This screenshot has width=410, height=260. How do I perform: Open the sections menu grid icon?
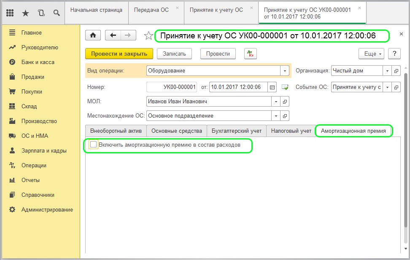click(x=11, y=13)
